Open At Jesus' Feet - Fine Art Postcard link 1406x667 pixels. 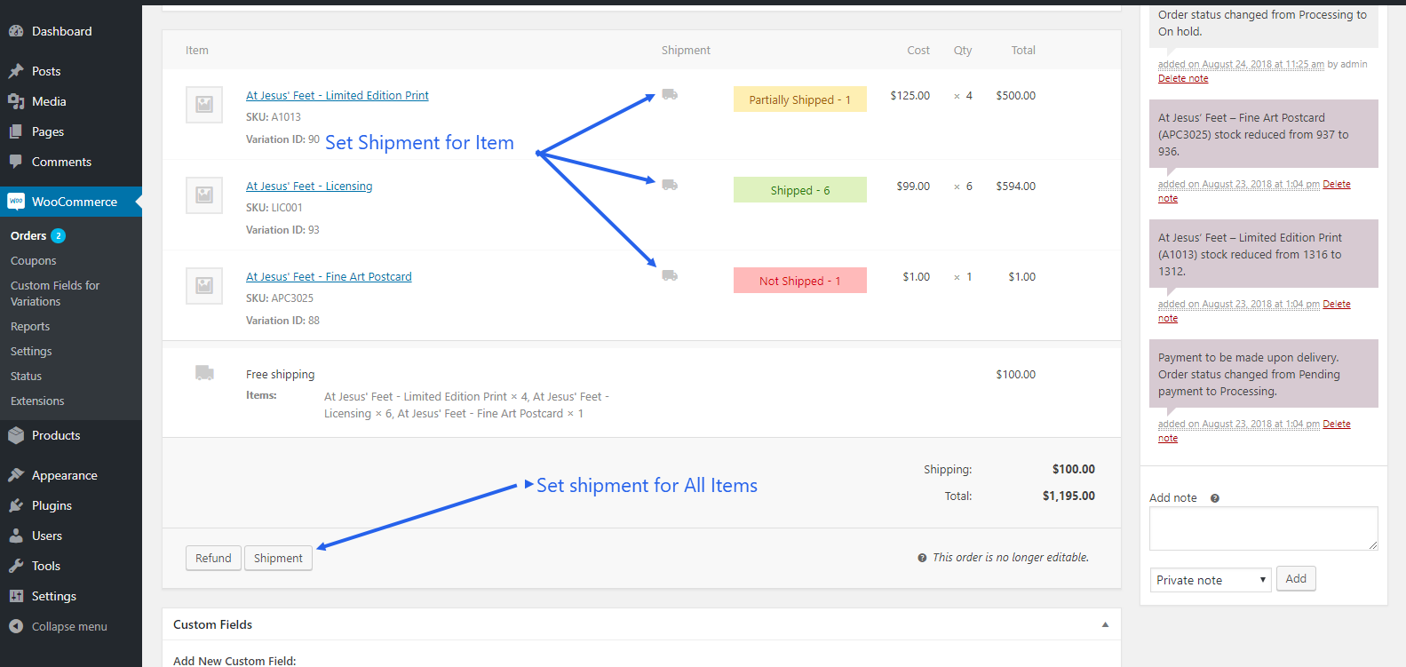[329, 276]
